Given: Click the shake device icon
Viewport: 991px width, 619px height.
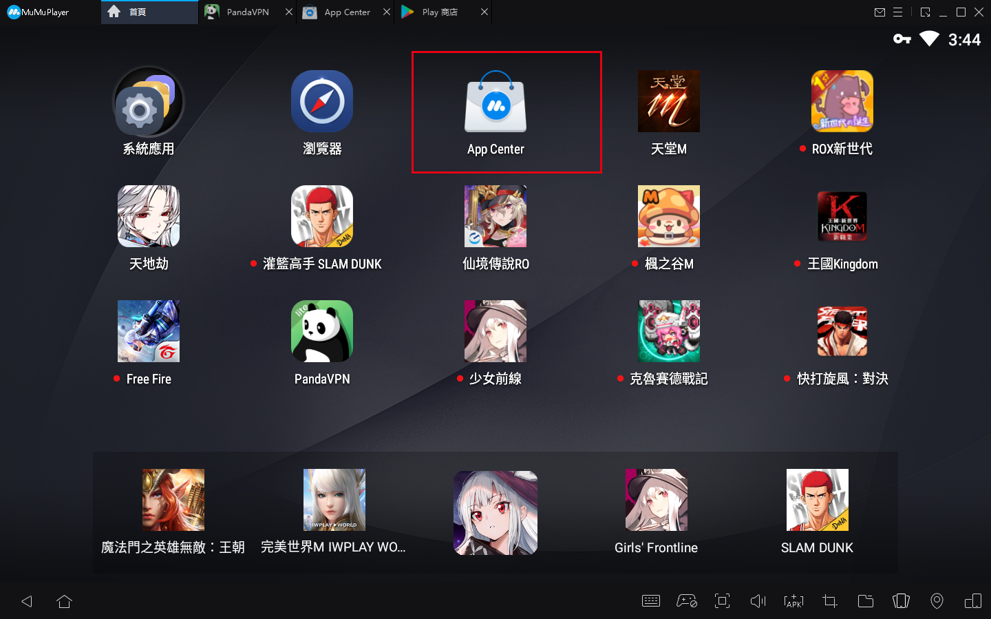Looking at the screenshot, I should [x=902, y=601].
